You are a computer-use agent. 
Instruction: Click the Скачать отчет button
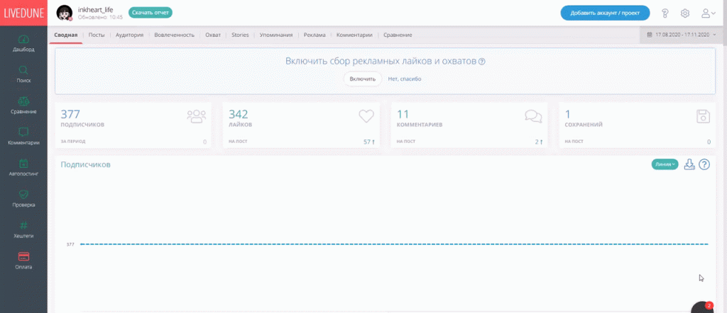tap(151, 13)
